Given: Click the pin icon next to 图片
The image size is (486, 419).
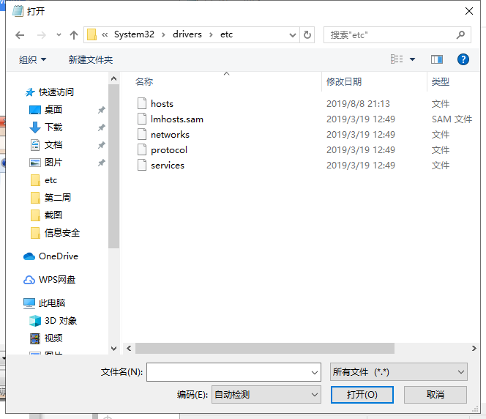Looking at the screenshot, I should click(x=101, y=163).
